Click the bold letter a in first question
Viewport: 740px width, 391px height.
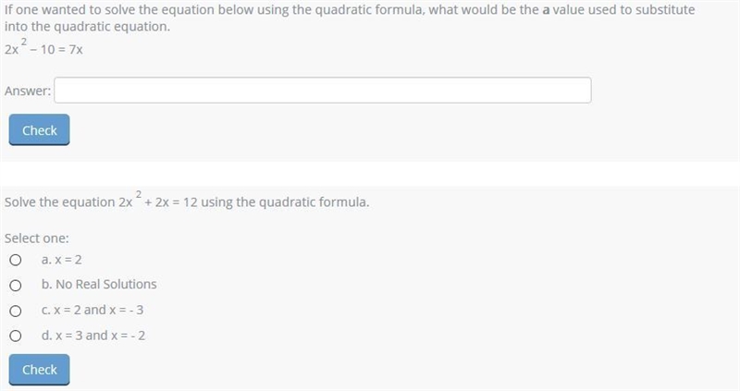pyautogui.click(x=546, y=10)
